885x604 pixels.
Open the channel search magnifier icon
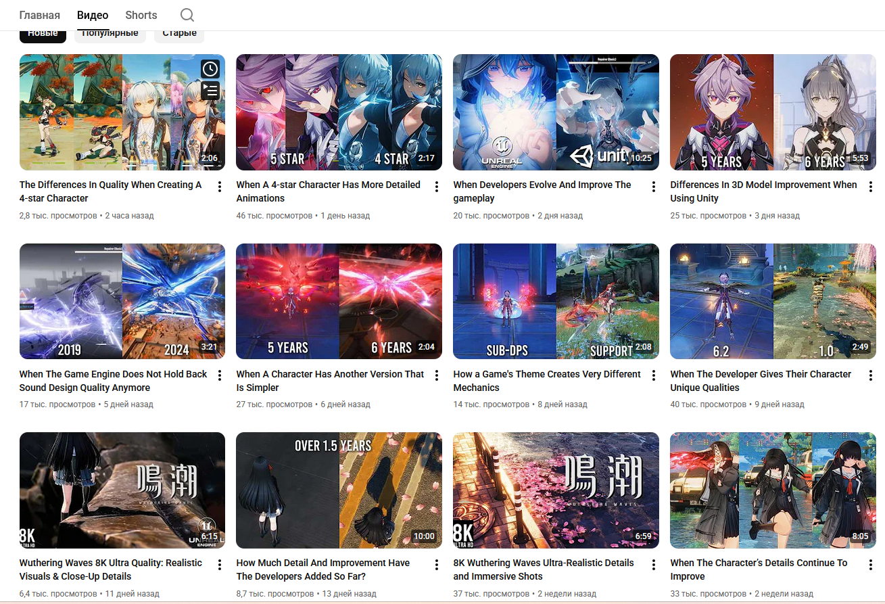(187, 15)
